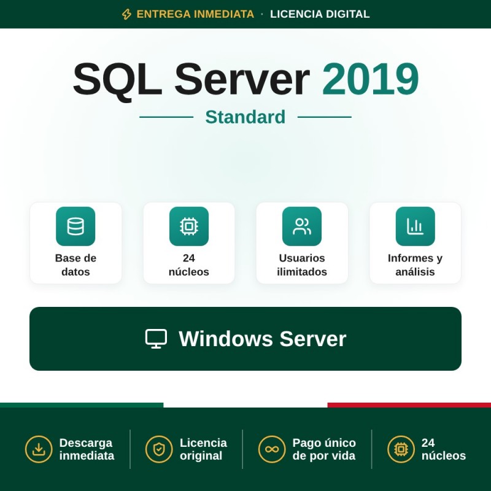The image size is (491, 491).
Task: Click the 24 núcleos text in the footer
Action: point(444,449)
